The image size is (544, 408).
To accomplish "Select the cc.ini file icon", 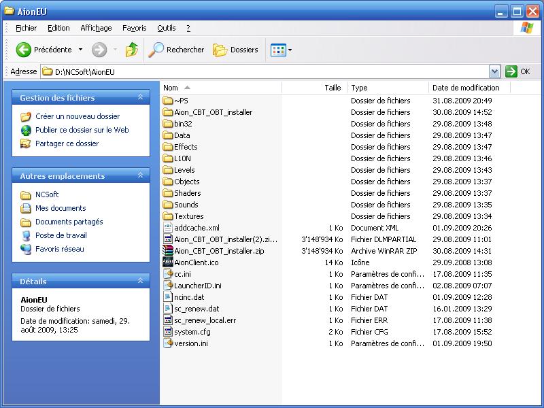I will [x=168, y=274].
